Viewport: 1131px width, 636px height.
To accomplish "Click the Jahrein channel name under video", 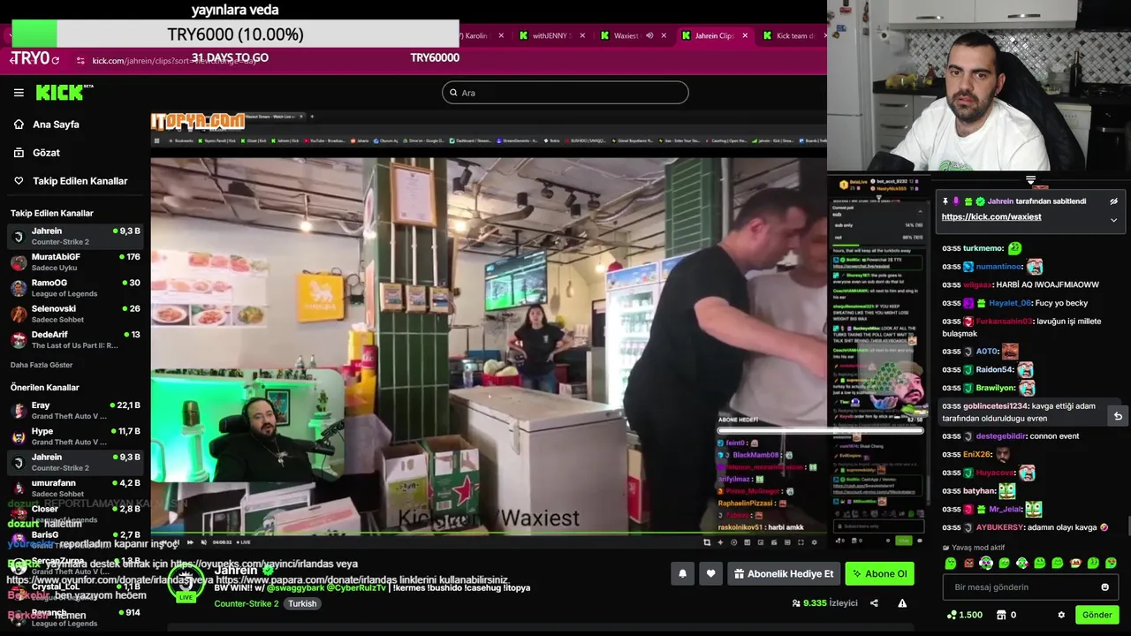I will point(235,571).
